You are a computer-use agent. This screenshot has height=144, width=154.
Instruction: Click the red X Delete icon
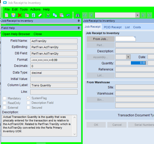point(20,15)
